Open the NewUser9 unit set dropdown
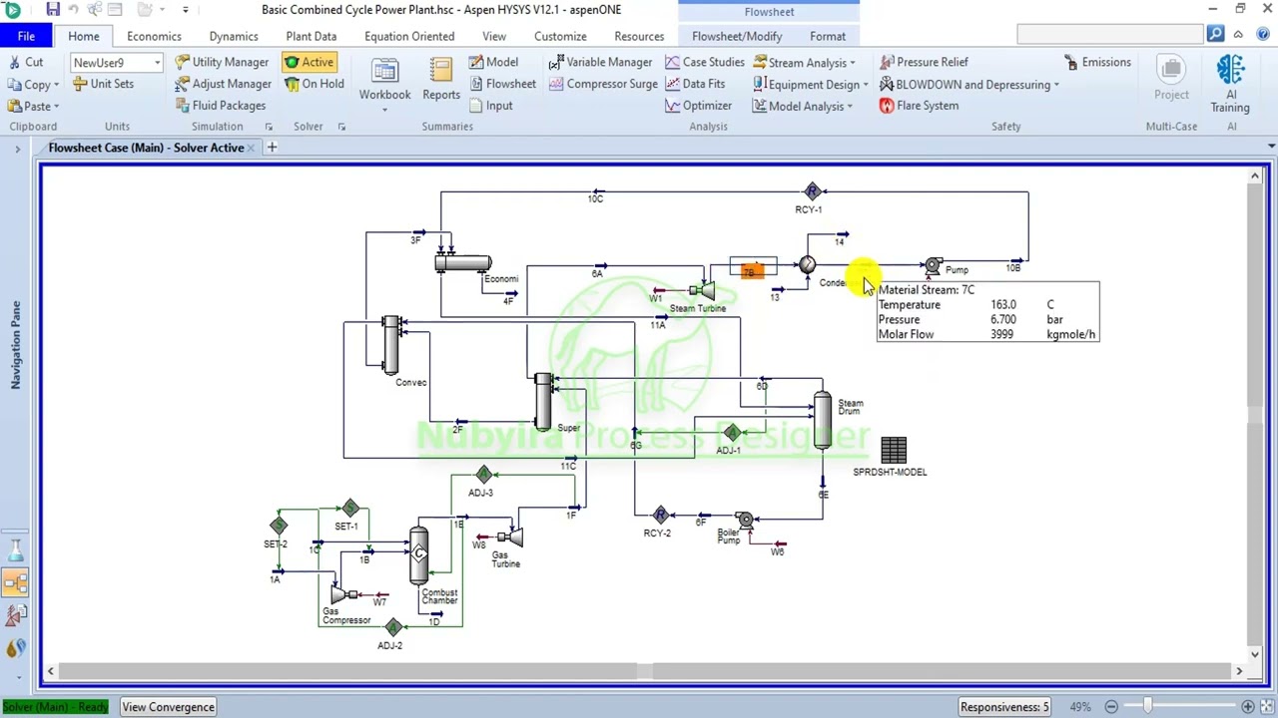The image size is (1278, 718). coord(157,63)
